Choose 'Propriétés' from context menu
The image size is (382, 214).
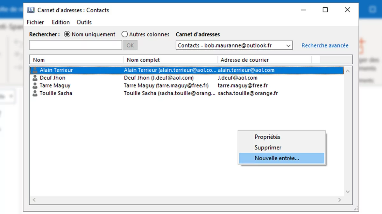pyautogui.click(x=267, y=137)
